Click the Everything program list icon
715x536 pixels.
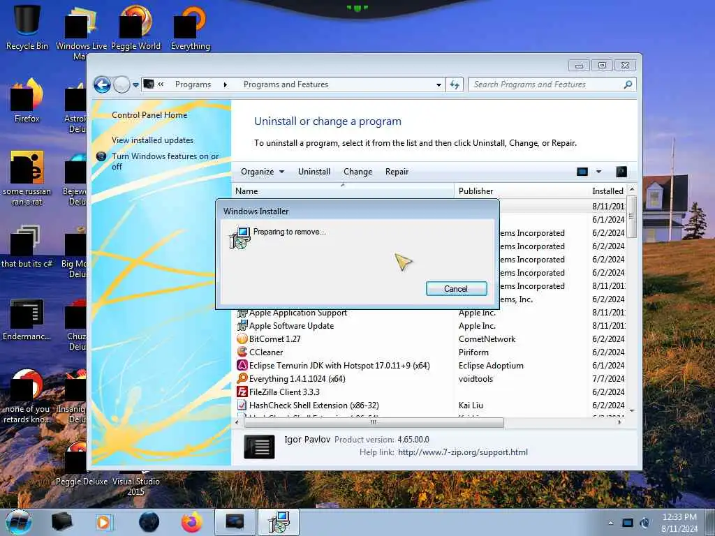(242, 379)
